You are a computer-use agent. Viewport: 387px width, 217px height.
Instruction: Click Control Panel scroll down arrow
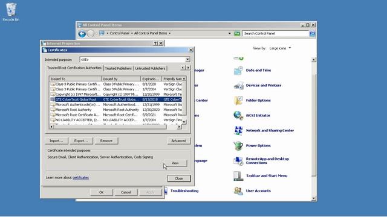(x=314, y=198)
